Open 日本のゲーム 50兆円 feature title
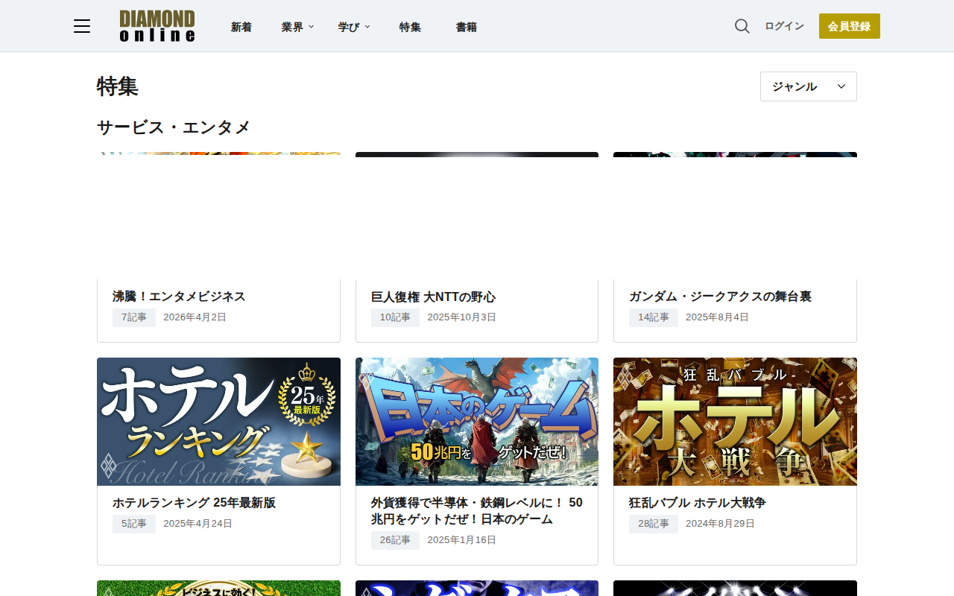The height and width of the screenshot is (596, 954). 477,511
